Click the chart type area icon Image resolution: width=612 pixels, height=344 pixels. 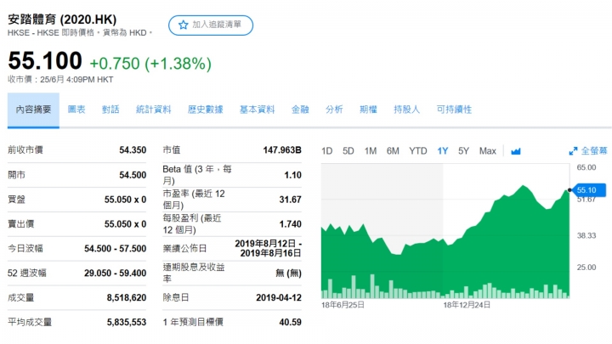(x=516, y=151)
